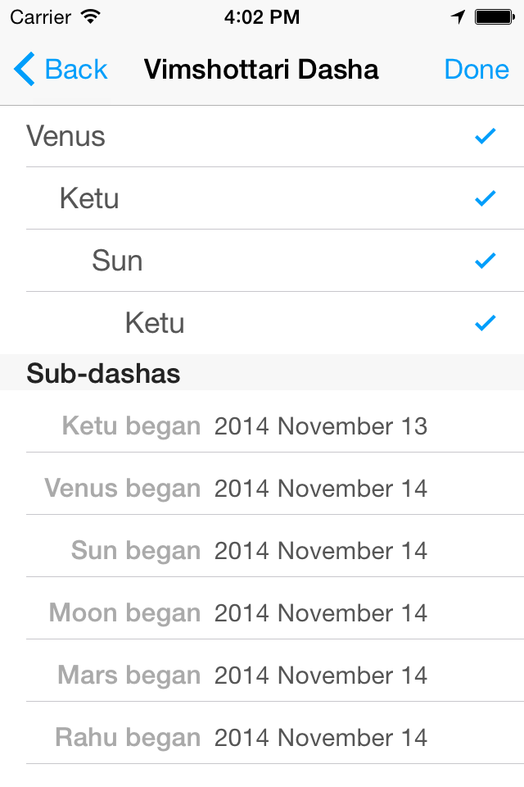This screenshot has width=524, height=787.
Task: Open the Rahu began sub-dasha entry
Action: click(262, 737)
